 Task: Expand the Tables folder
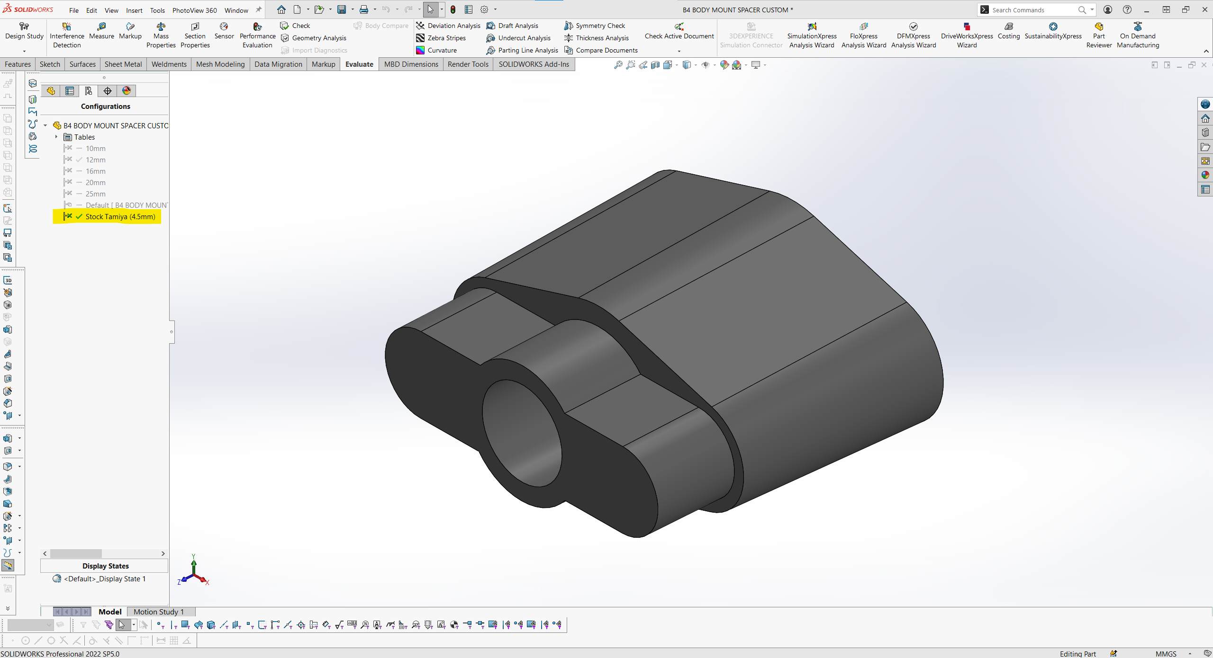point(56,137)
